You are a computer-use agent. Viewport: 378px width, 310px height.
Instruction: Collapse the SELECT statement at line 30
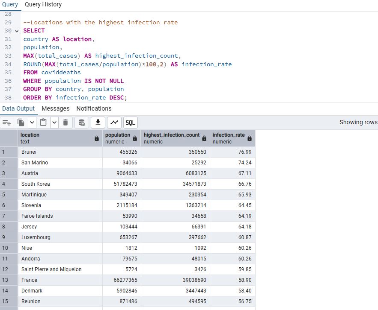(x=17, y=31)
